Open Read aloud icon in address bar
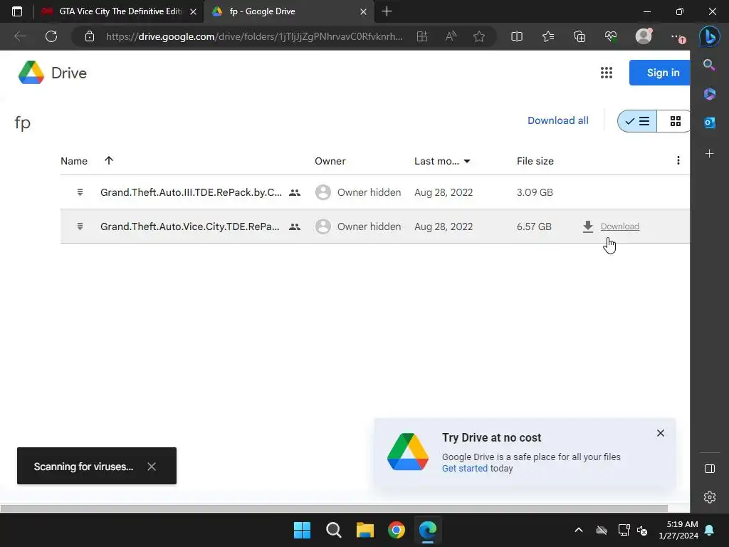The image size is (729, 547). point(451,36)
